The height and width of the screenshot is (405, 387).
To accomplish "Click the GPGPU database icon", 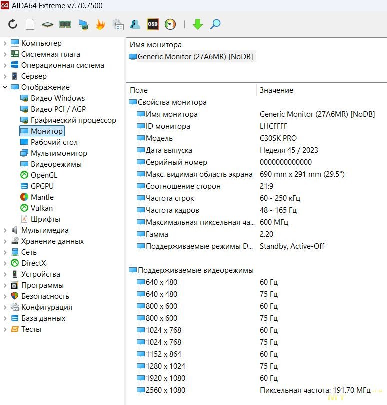I will (24, 186).
